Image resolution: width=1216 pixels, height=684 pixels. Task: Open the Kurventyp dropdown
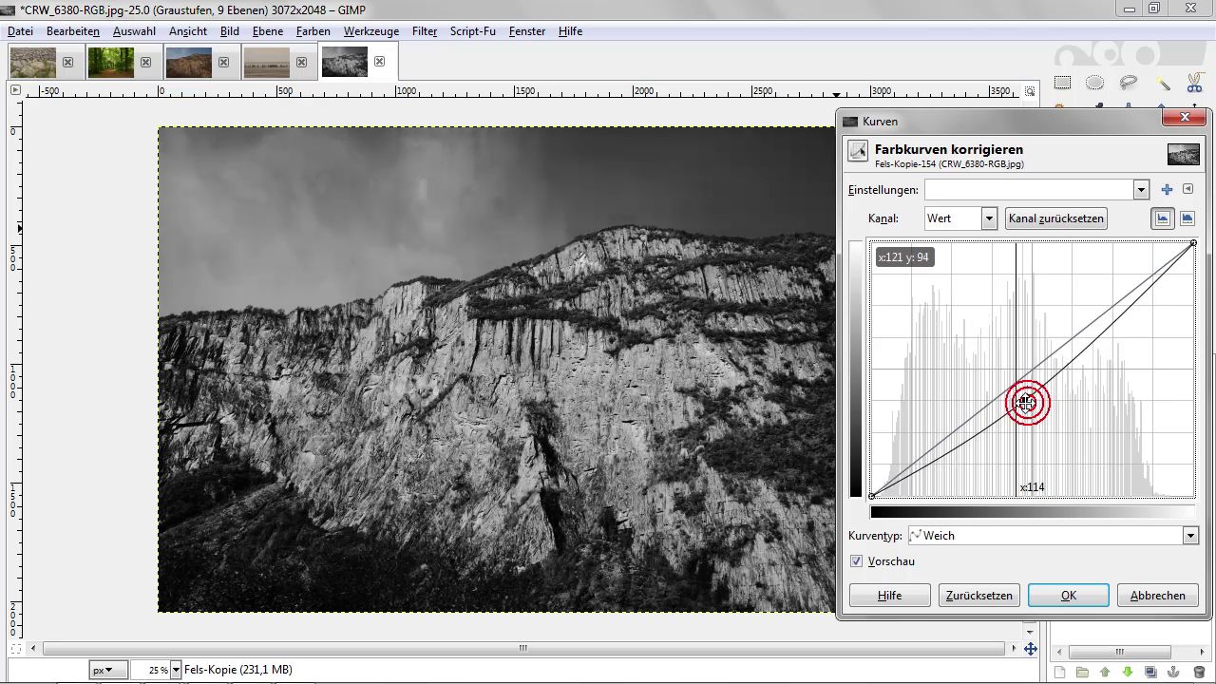click(x=1190, y=536)
